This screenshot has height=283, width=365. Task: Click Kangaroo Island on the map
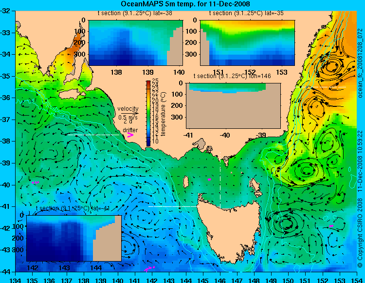pyautogui.click(x=71, y=95)
